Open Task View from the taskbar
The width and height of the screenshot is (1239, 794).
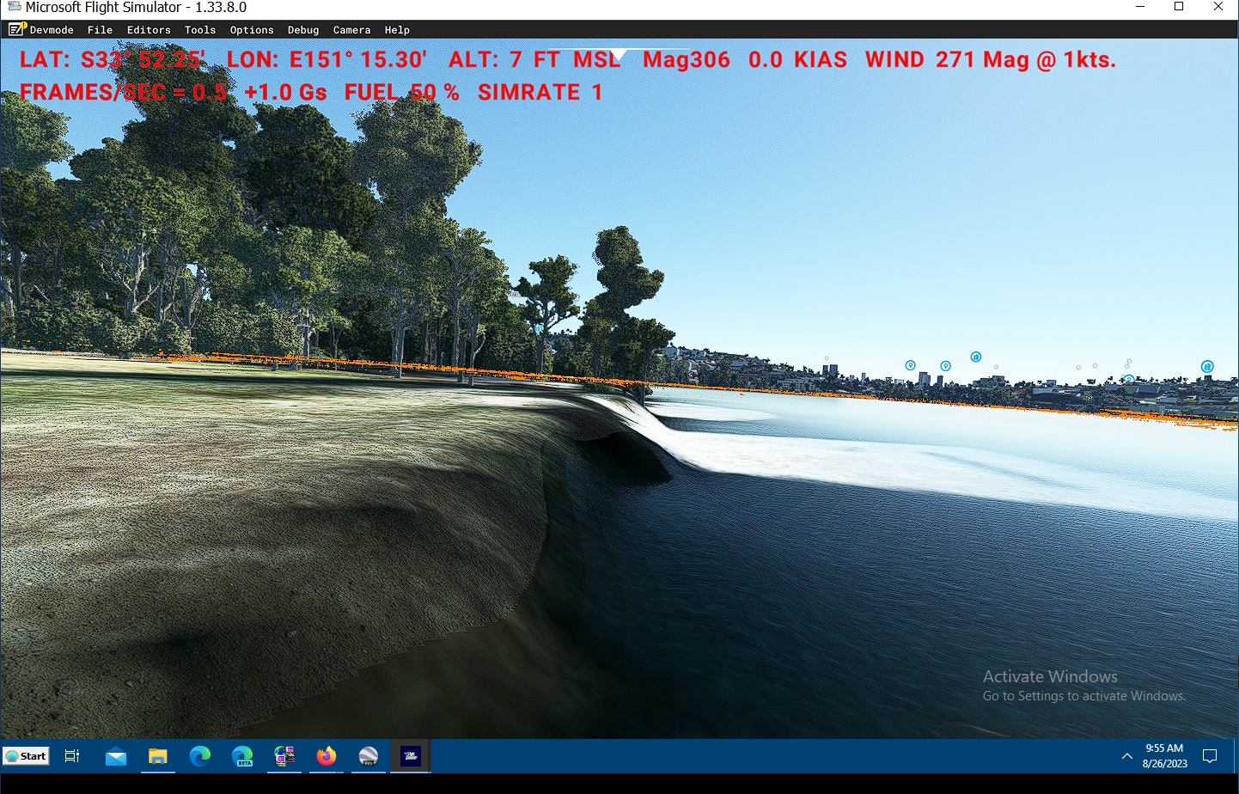72,756
